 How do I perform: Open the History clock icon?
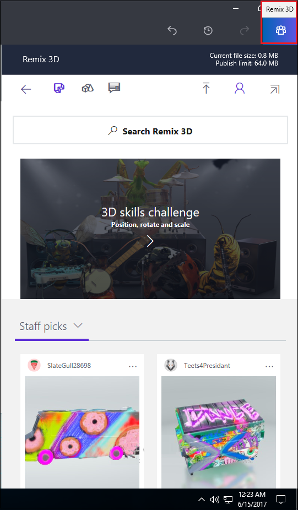point(208,31)
